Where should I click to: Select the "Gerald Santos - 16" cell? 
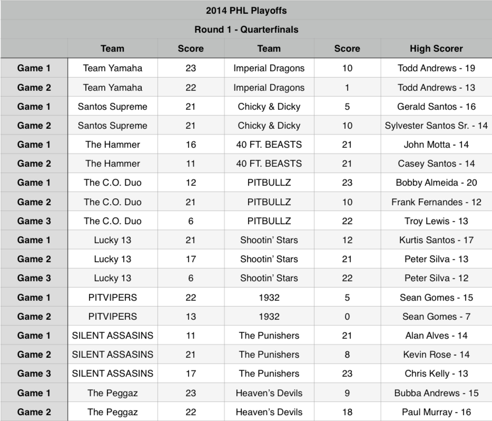pos(436,107)
